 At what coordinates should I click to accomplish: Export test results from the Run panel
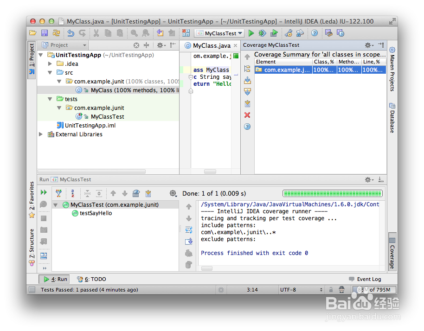(x=148, y=193)
